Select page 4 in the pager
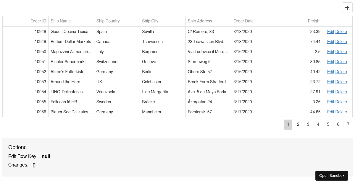This screenshot has height=186, width=355. (x=318, y=124)
